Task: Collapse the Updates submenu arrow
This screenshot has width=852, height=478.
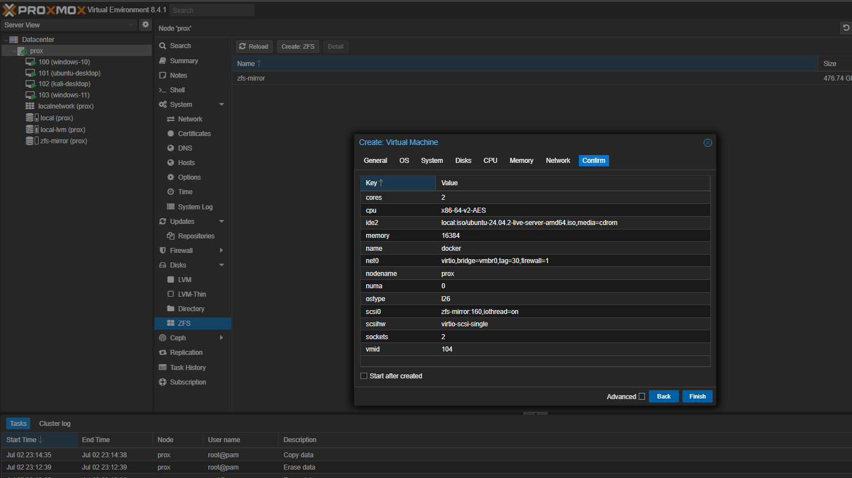Action: [222, 222]
